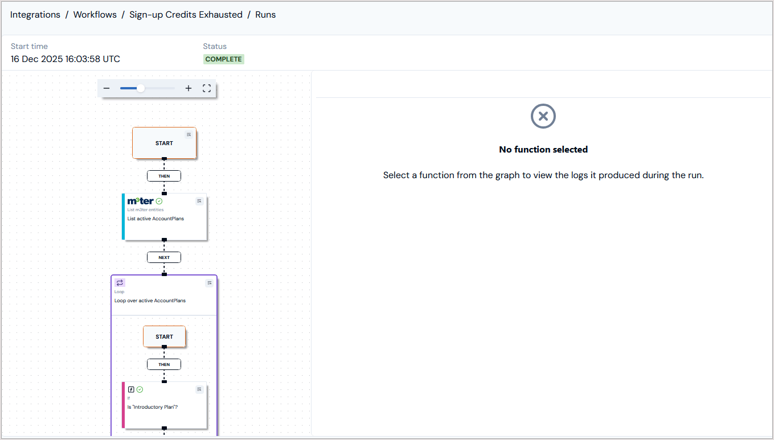Click the COMPLETE status badge
The image size is (774, 440).
pos(224,59)
